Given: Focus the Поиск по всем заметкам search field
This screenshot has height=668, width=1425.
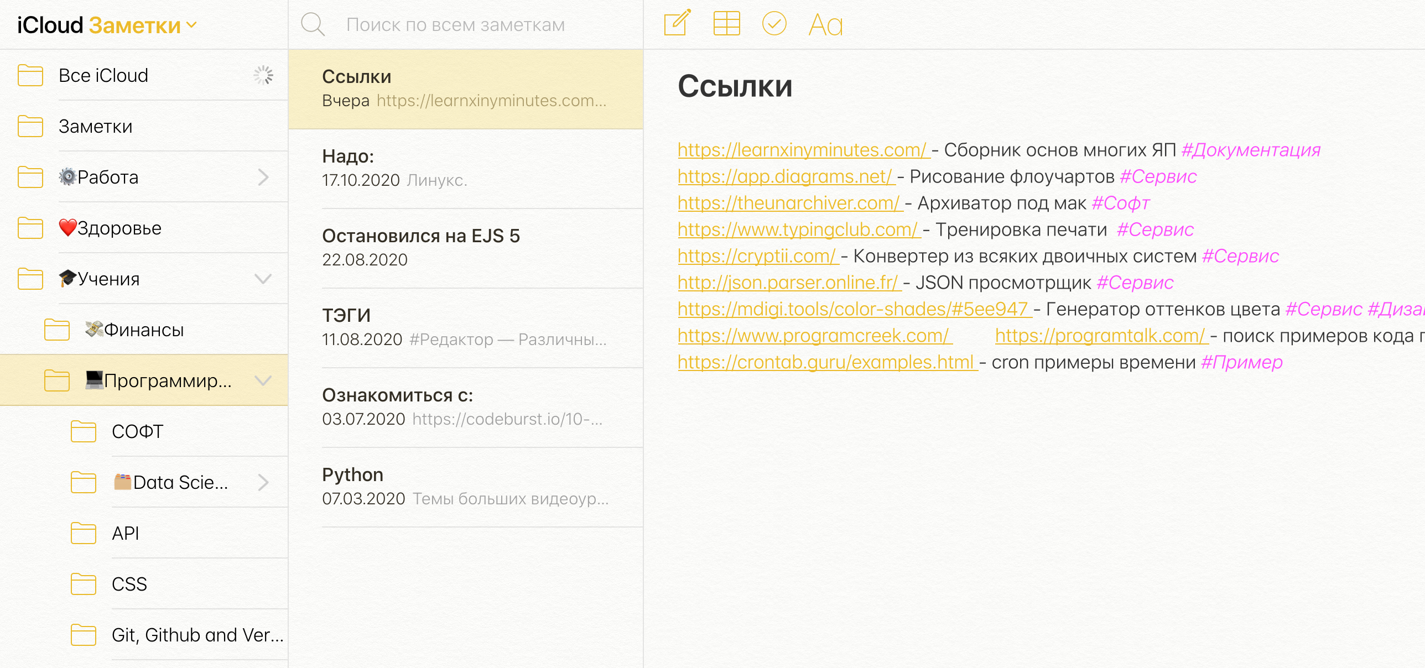Looking at the screenshot, I should click(x=455, y=25).
